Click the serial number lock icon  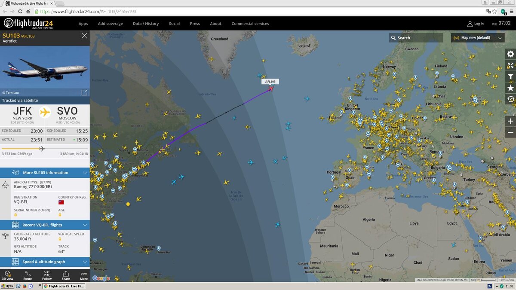click(16, 214)
